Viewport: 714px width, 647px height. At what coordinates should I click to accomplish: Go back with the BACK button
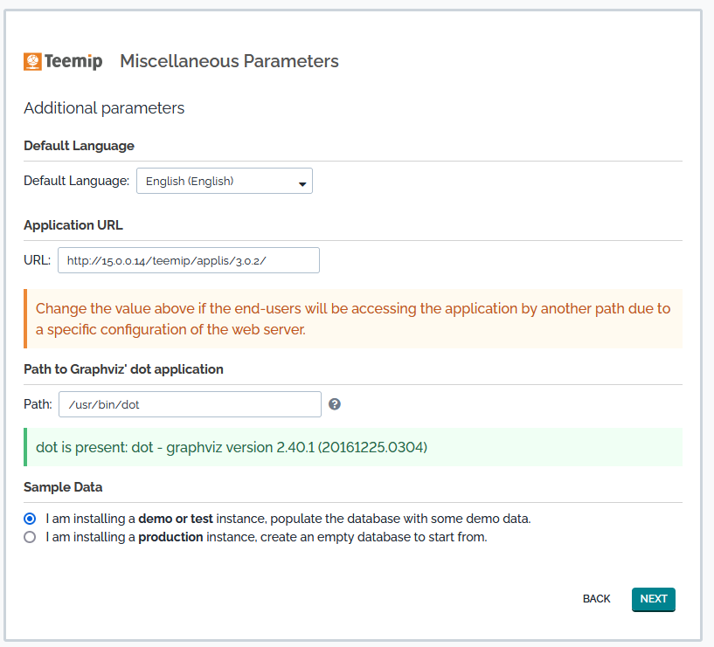click(596, 599)
